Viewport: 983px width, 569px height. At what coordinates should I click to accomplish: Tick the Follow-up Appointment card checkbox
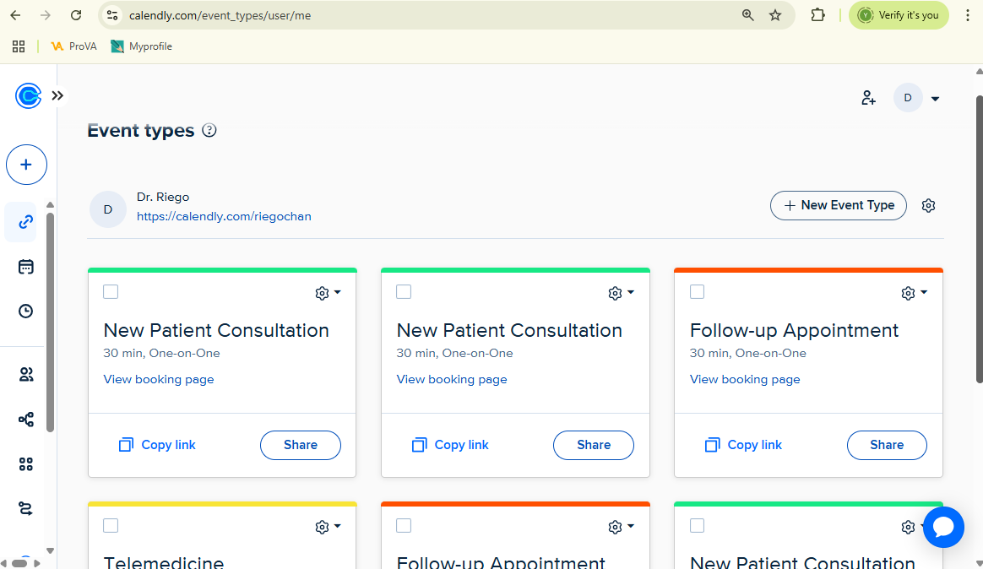click(697, 292)
